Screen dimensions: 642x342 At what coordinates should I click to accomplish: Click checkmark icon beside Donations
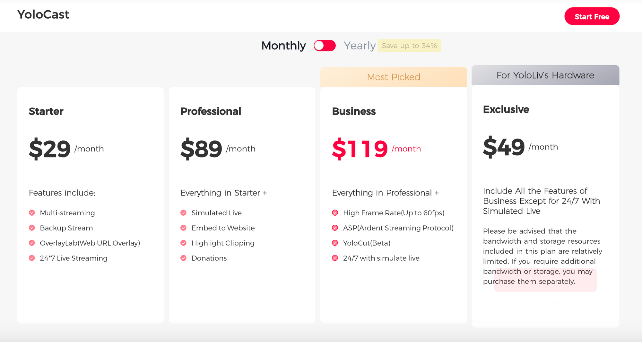pos(183,258)
